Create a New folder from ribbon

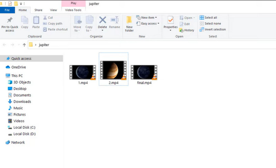tap(129, 24)
